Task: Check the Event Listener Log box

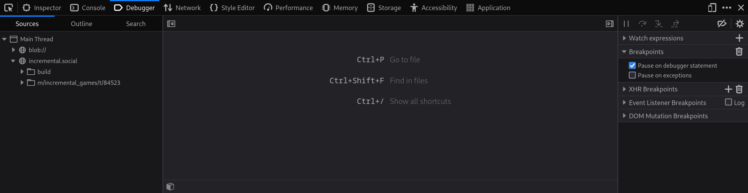Action: click(x=729, y=102)
